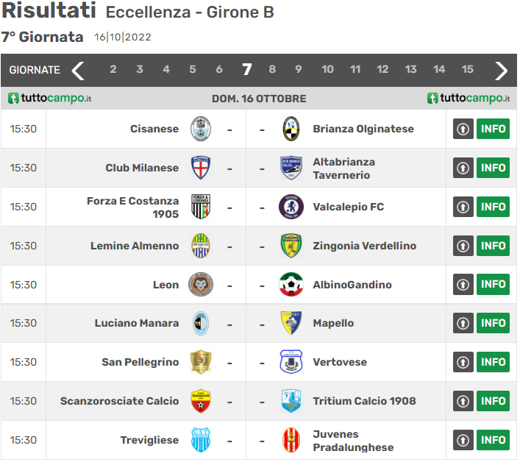
Task: Click the arrow icon beside Cisanese match INFO
Action: pos(463,129)
